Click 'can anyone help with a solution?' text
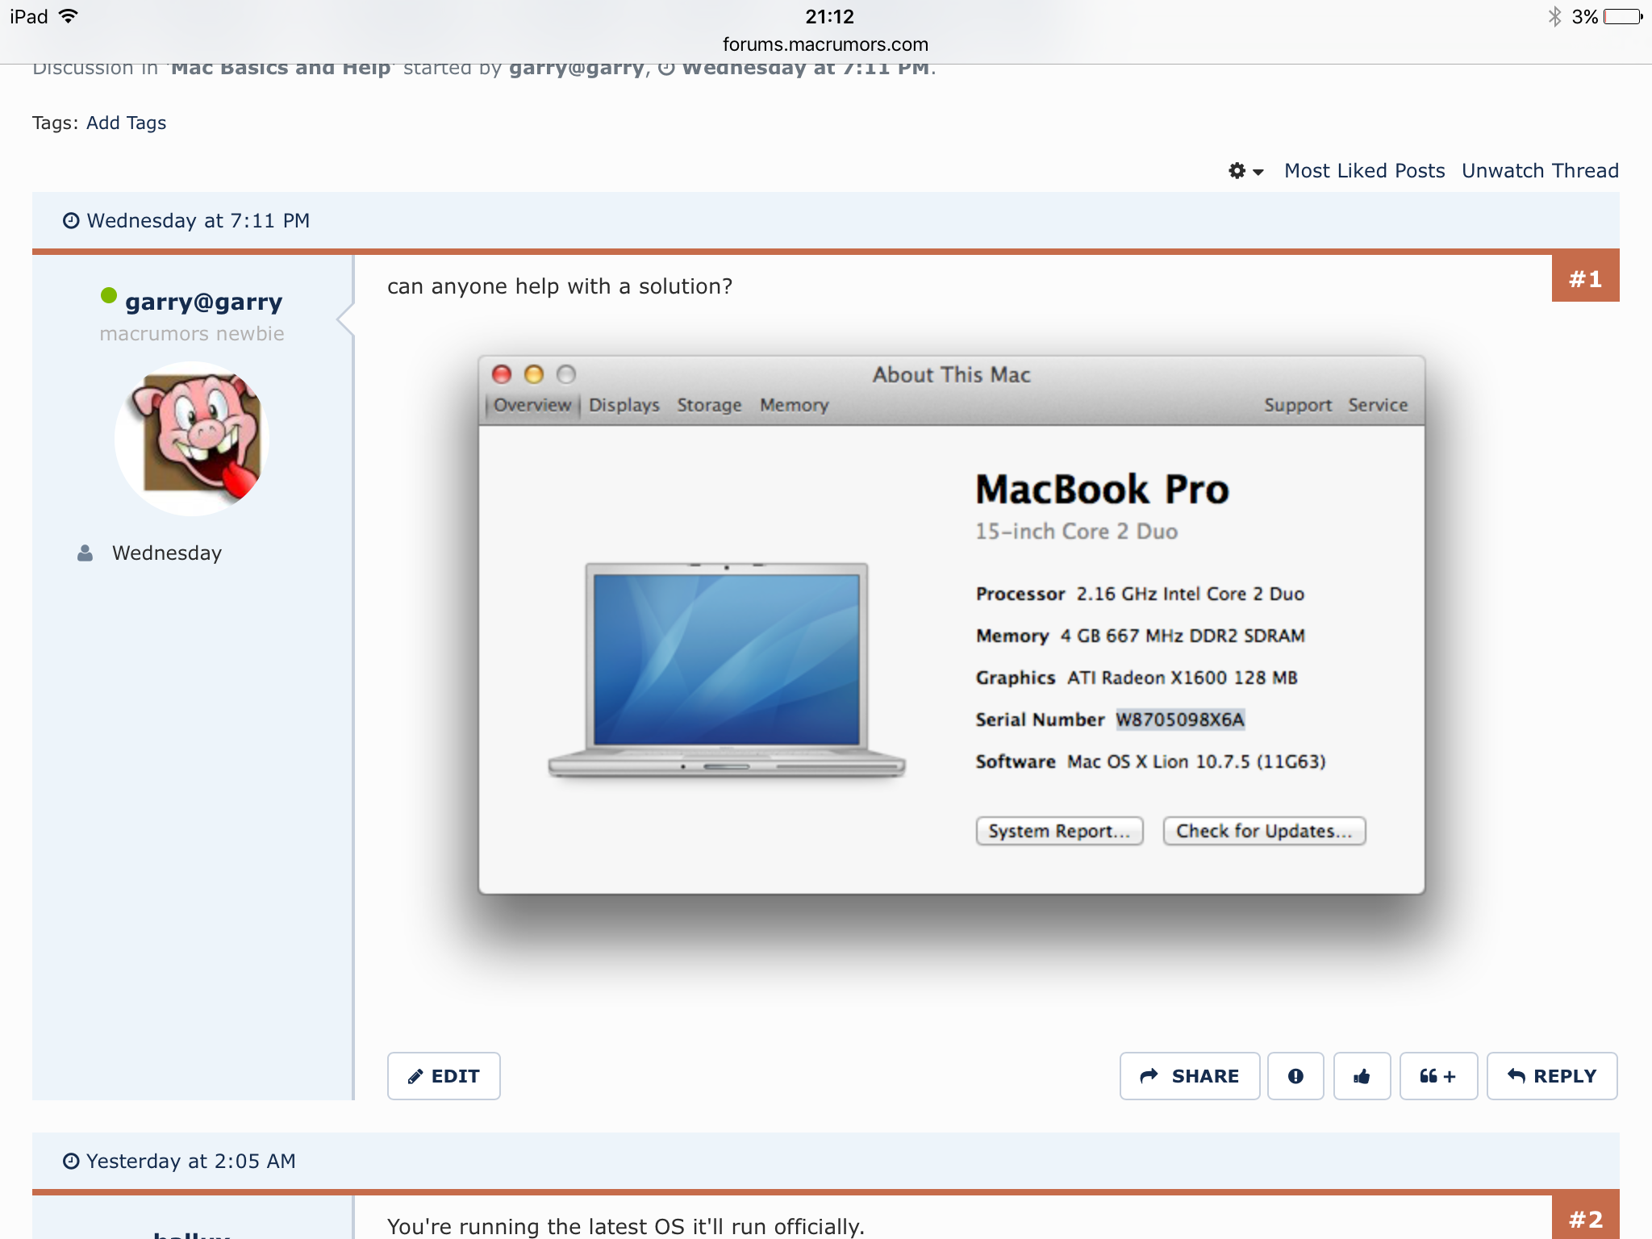1652x1239 pixels. (x=560, y=286)
